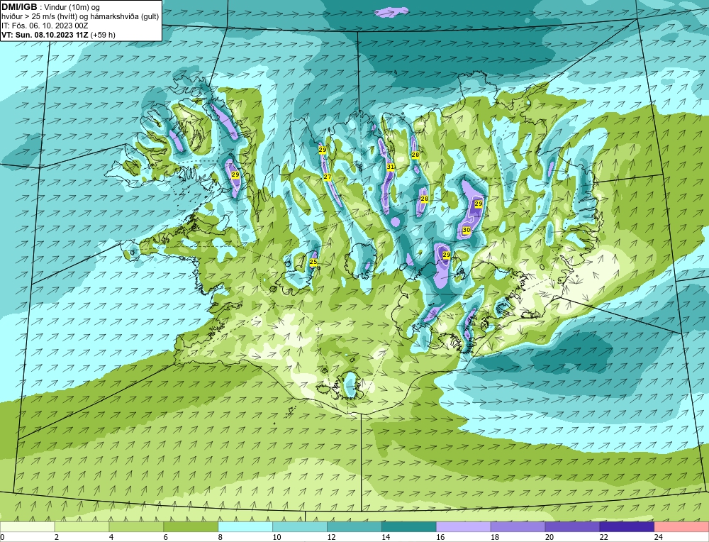
Task: Click the legend scale number 24
Action: point(658,537)
